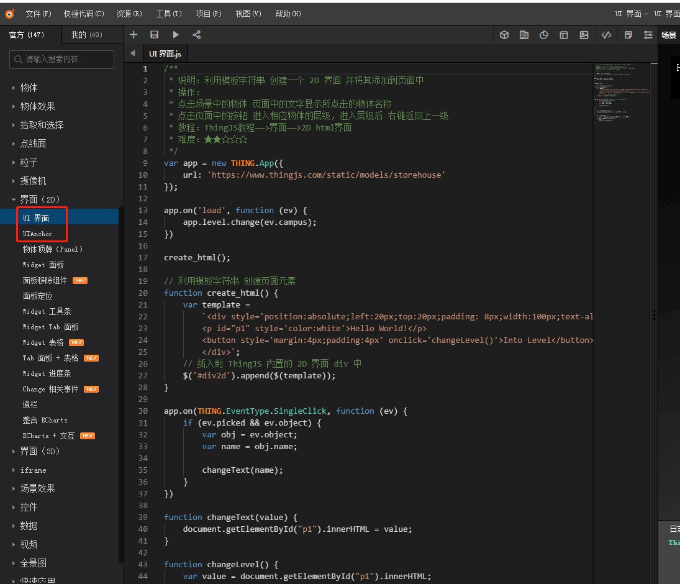Click the 场景 panel title
This screenshot has height=584, width=680.
(668, 35)
